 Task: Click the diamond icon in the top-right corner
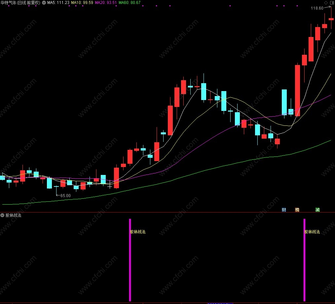(x=326, y=3)
